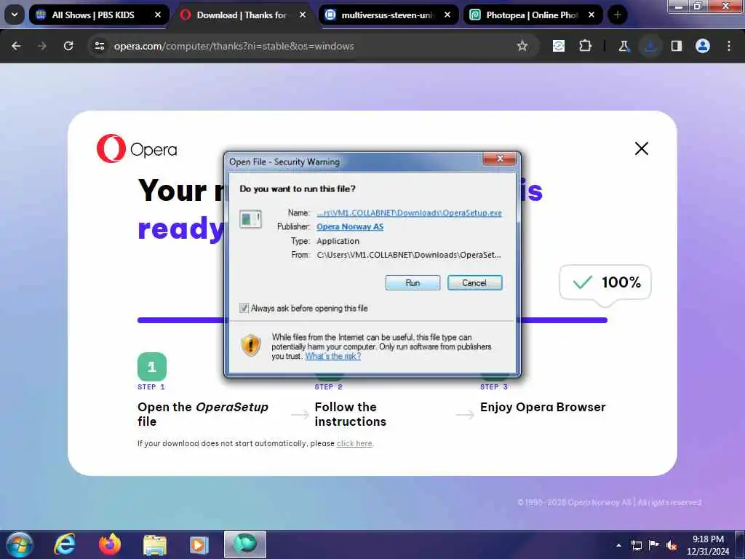
Task: Go forward to the next page
Action: tap(42, 46)
